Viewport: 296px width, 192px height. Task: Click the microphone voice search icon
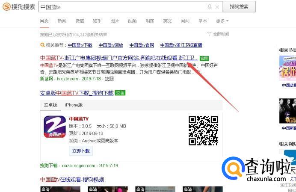pos(209,7)
